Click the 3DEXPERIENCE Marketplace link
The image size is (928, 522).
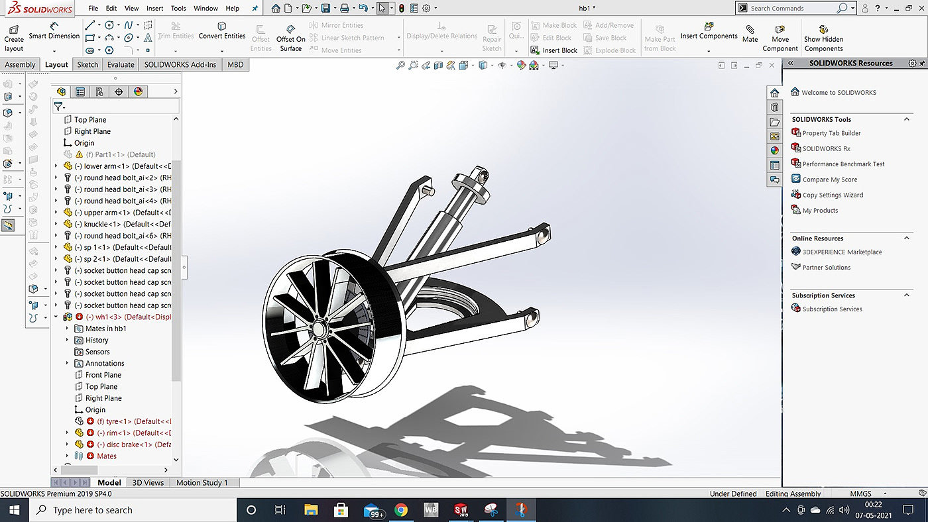pos(842,252)
